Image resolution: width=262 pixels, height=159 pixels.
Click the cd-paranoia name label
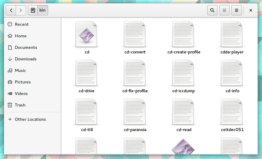(x=135, y=129)
